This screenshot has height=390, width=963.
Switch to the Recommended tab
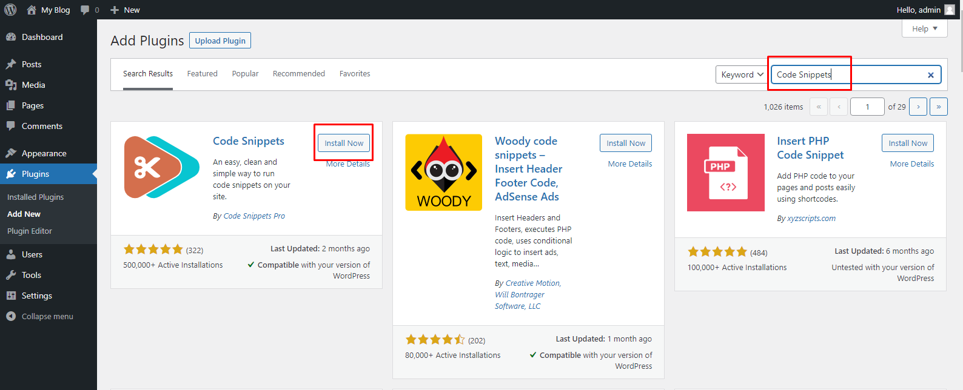[x=299, y=74]
